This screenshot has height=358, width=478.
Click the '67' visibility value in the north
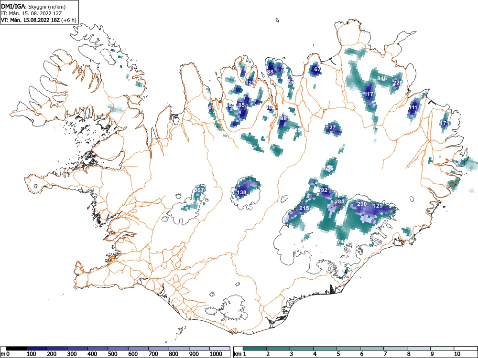point(318,69)
